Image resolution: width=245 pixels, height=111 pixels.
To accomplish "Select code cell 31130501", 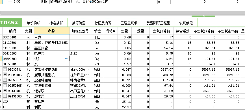I will [x=13, y=43].
